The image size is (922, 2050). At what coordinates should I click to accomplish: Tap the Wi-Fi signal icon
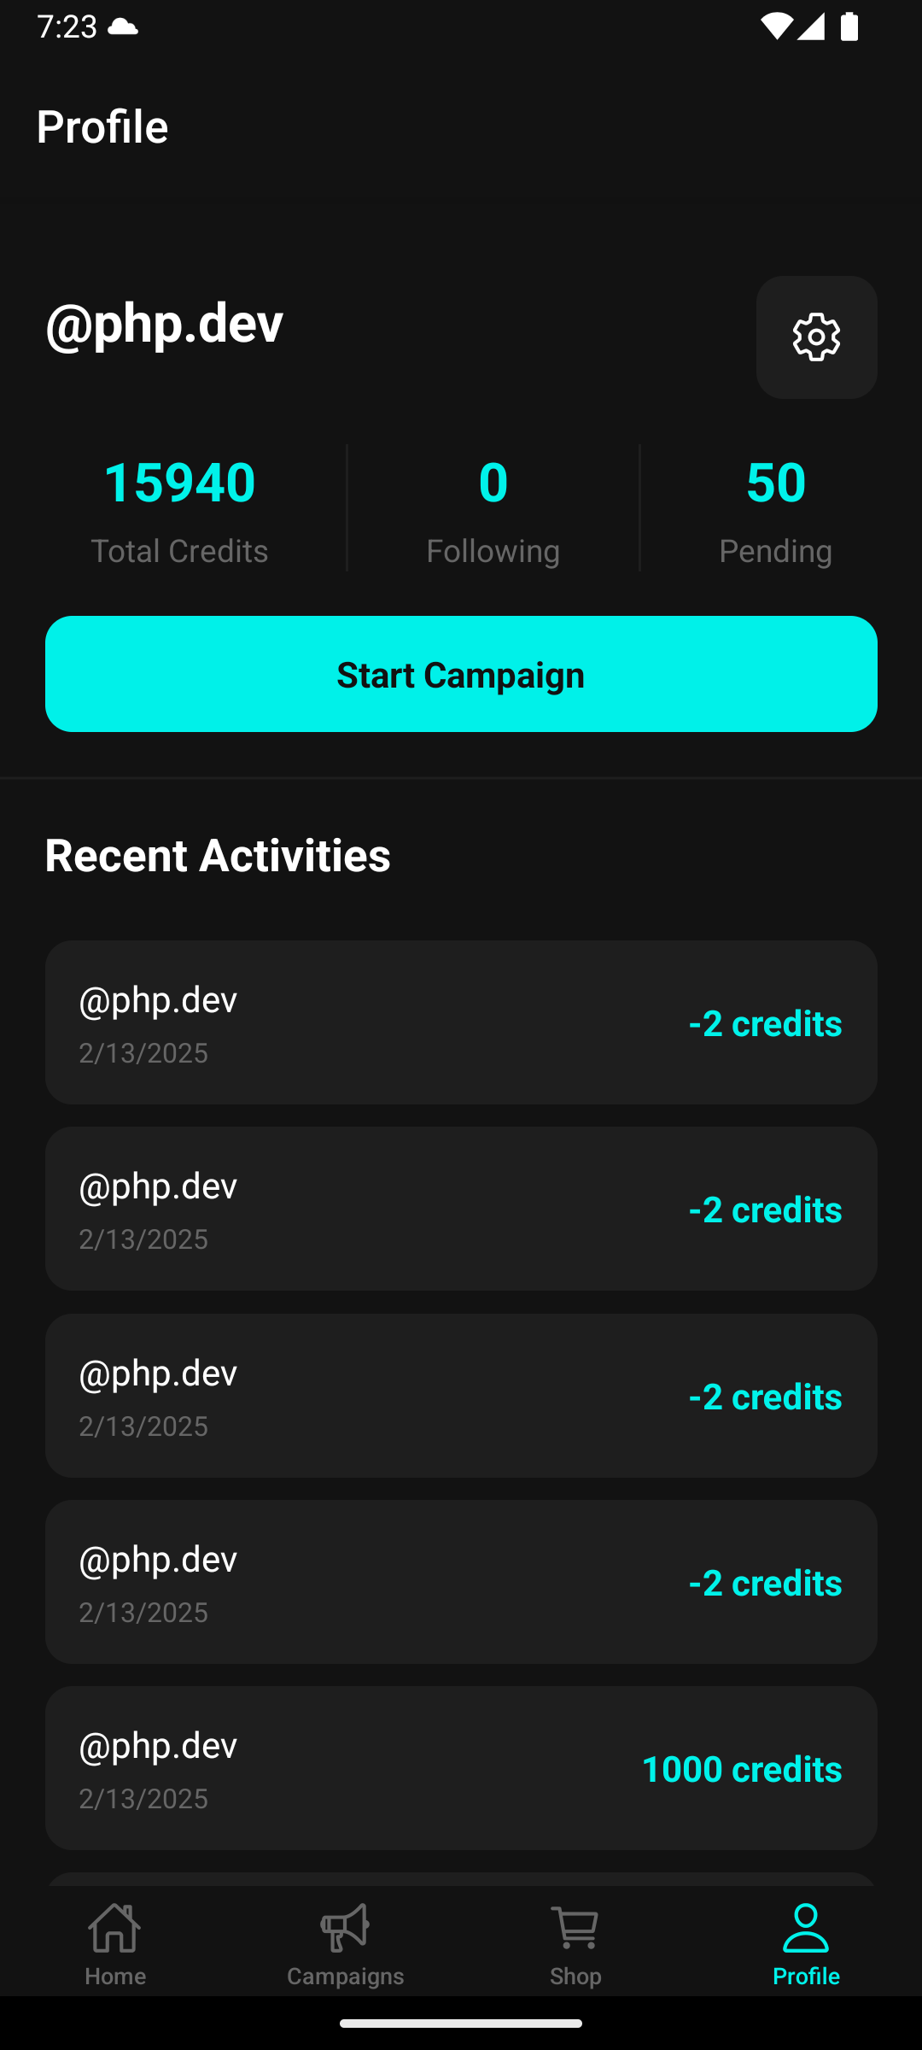(x=775, y=26)
